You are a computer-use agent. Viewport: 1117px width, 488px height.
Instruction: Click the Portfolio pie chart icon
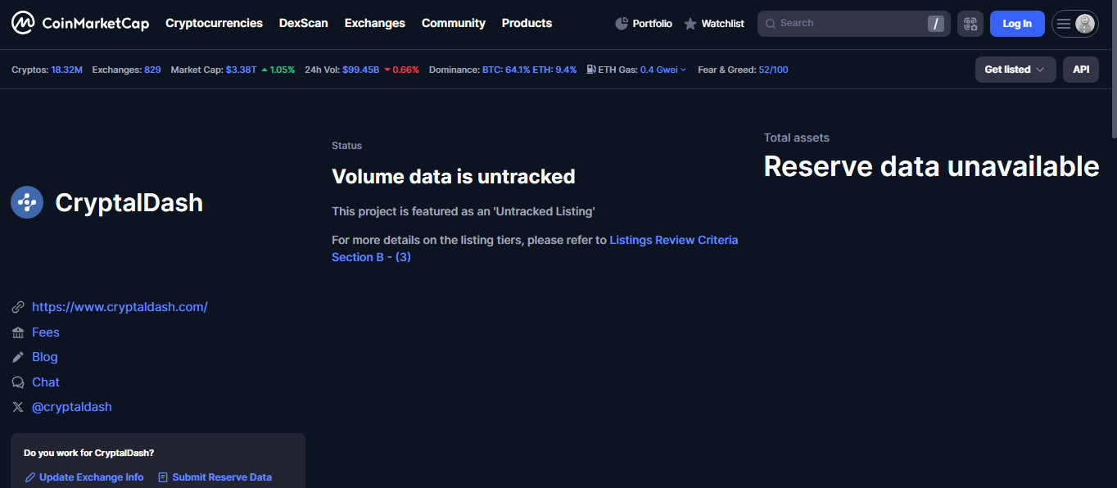622,24
